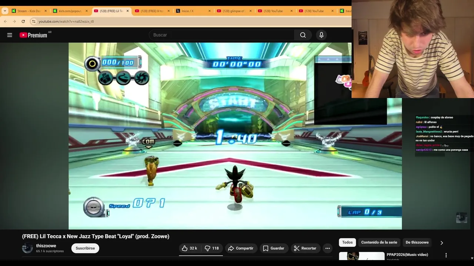Screen dimensions: 474x266
Task: Open thiszoowe channel name link
Action: (46, 246)
